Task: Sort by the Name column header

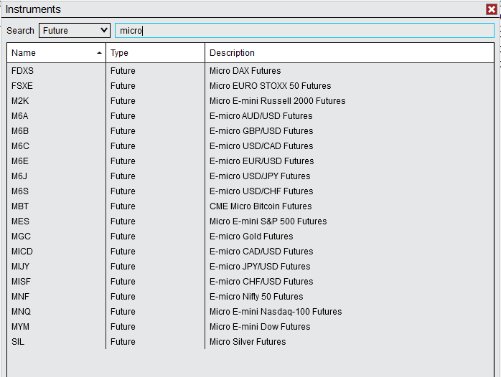Action: coord(56,53)
